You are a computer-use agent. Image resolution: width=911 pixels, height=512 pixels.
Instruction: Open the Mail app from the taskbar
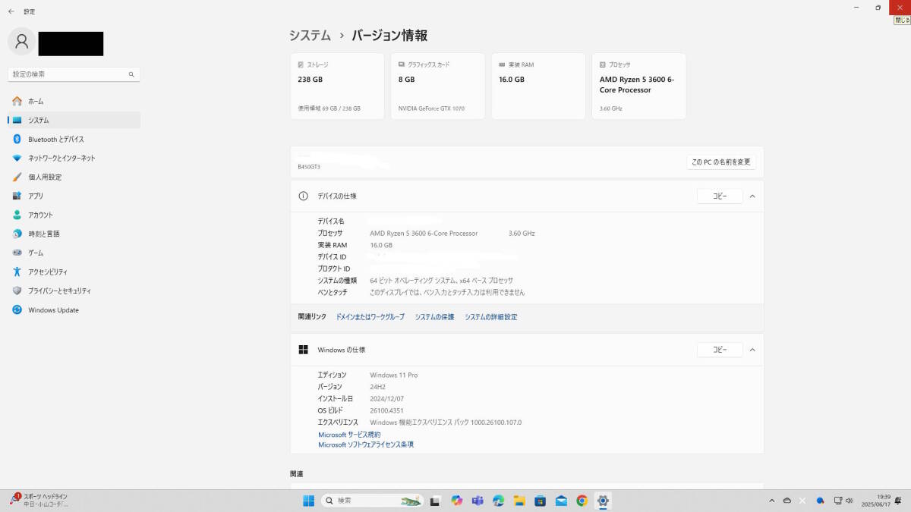click(561, 501)
